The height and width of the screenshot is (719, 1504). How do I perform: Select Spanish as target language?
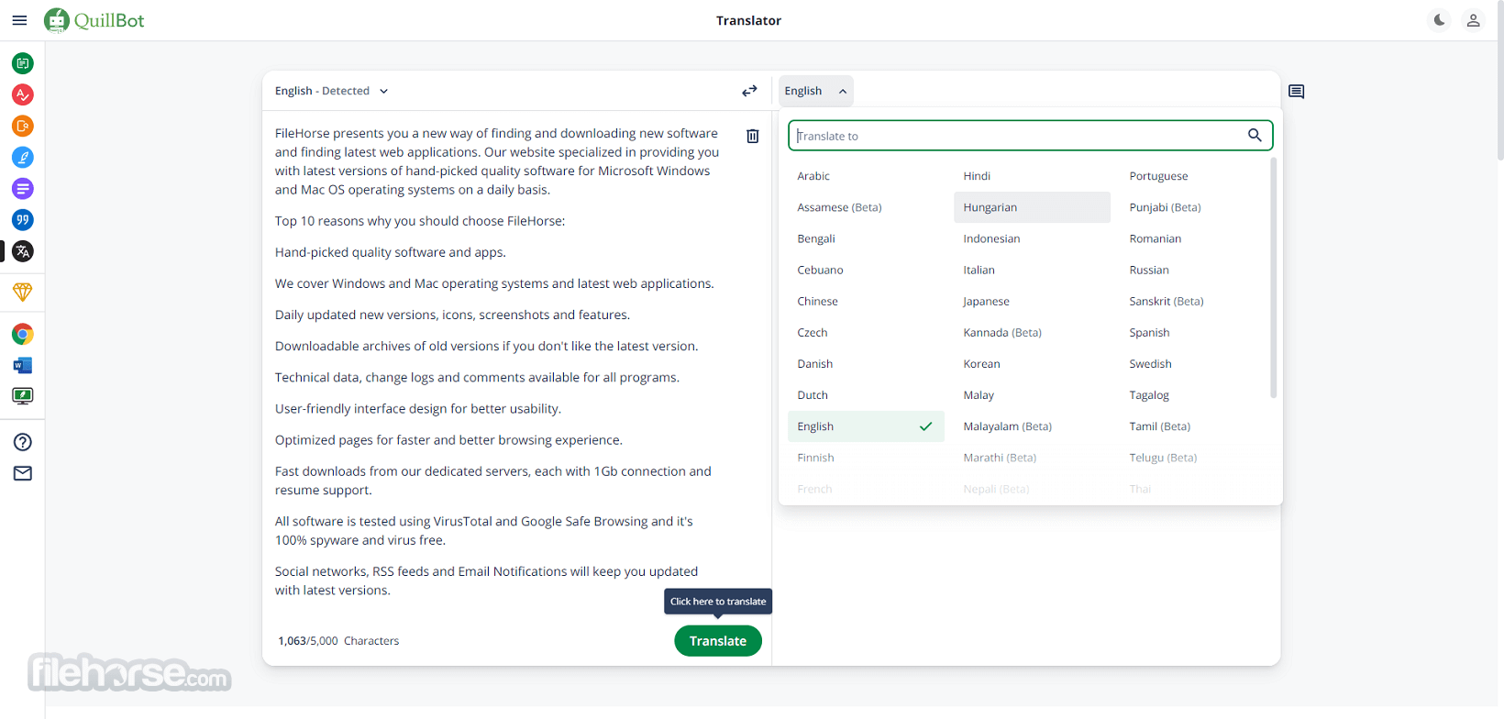1198,332
